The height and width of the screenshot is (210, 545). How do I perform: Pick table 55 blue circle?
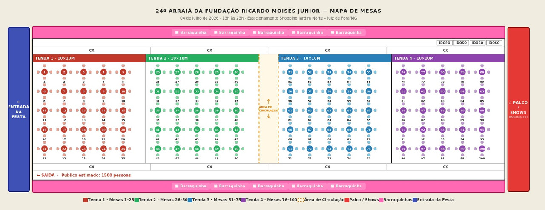(x=369, y=72)
